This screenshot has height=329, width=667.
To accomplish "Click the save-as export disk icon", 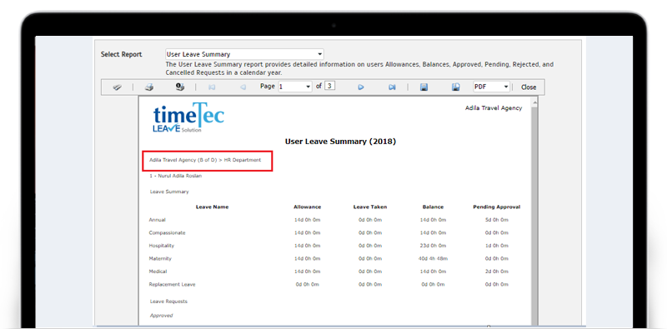I will (455, 87).
